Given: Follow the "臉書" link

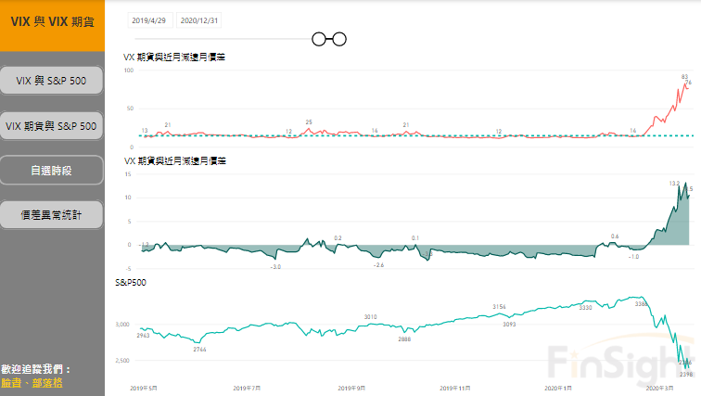Looking at the screenshot, I should (x=11, y=382).
